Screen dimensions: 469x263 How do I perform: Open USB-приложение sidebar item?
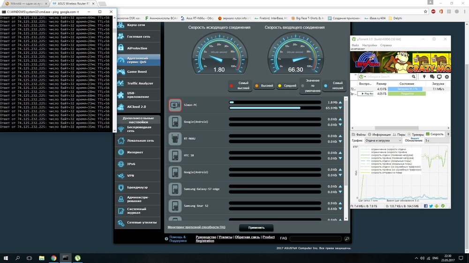click(138, 95)
